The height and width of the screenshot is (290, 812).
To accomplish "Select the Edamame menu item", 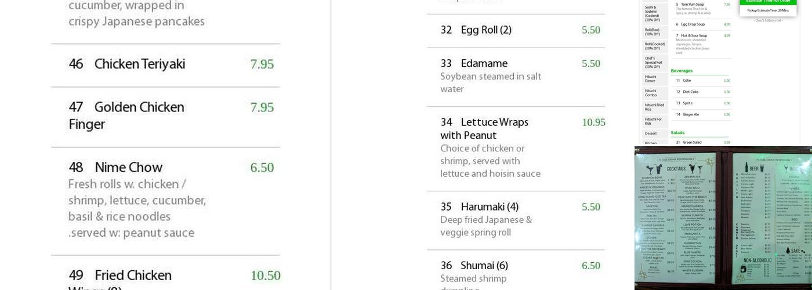I will 484,64.
